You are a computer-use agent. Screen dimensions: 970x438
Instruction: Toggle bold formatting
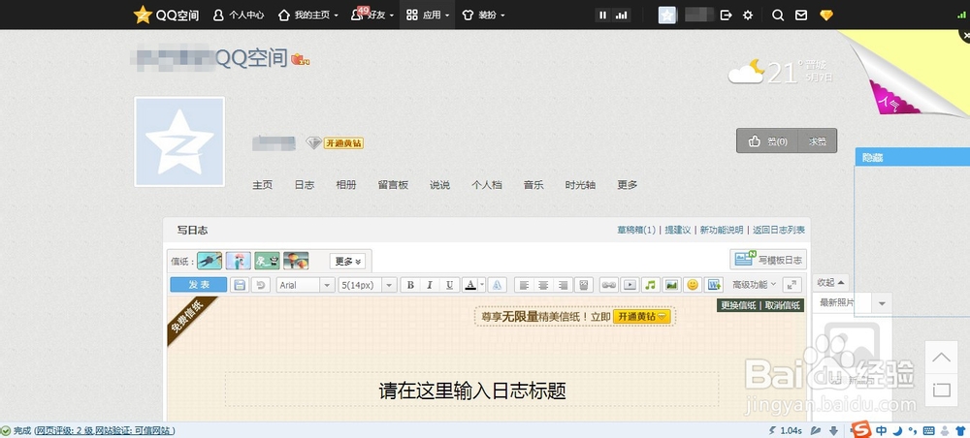tap(409, 285)
